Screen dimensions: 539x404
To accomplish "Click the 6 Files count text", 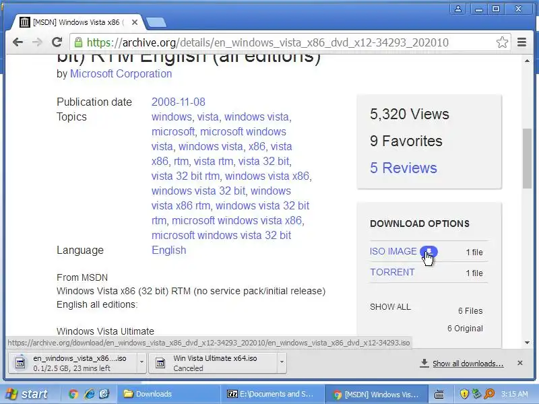I will tap(470, 311).
